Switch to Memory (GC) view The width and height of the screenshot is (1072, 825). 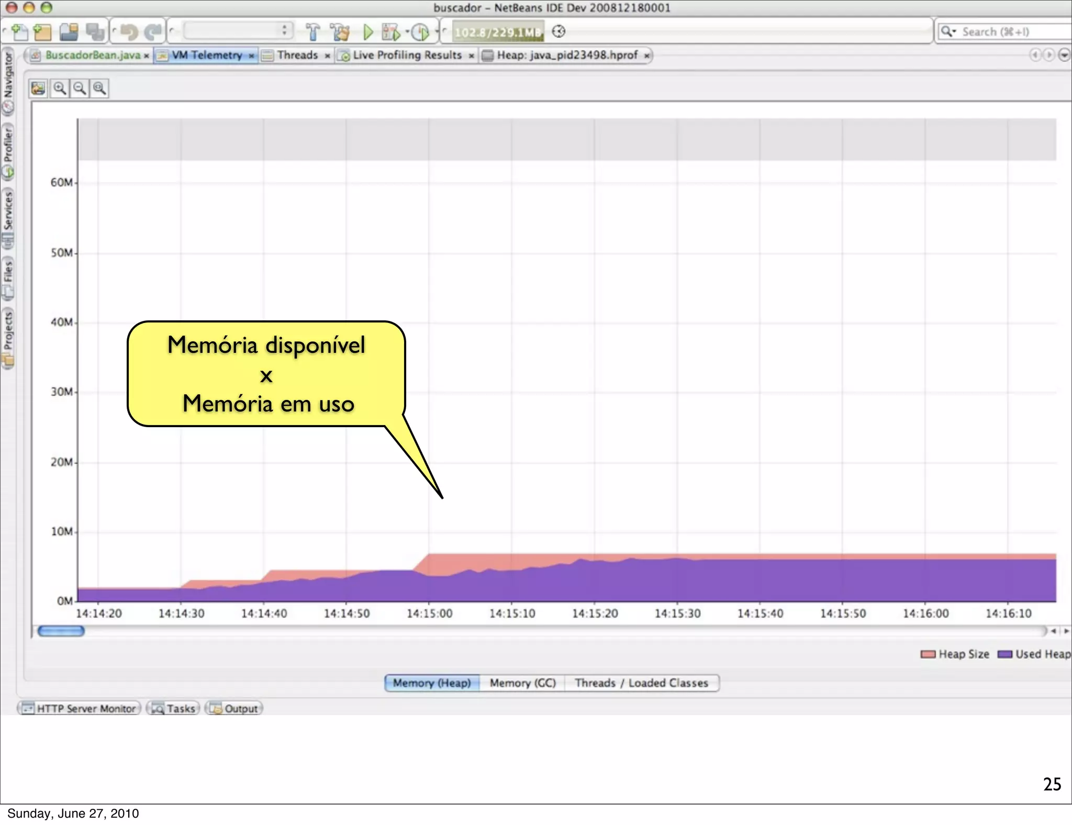[522, 683]
